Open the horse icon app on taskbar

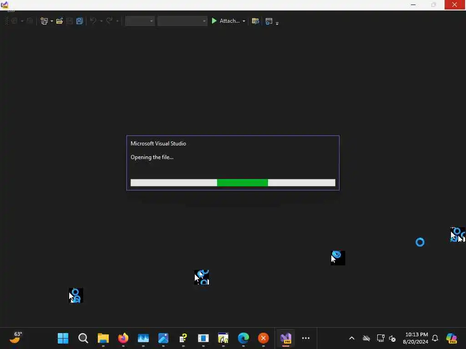click(x=223, y=338)
